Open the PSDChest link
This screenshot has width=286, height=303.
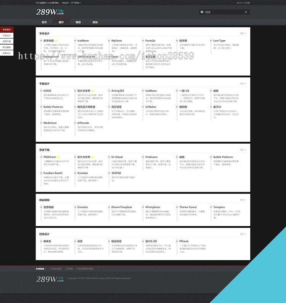50,157
